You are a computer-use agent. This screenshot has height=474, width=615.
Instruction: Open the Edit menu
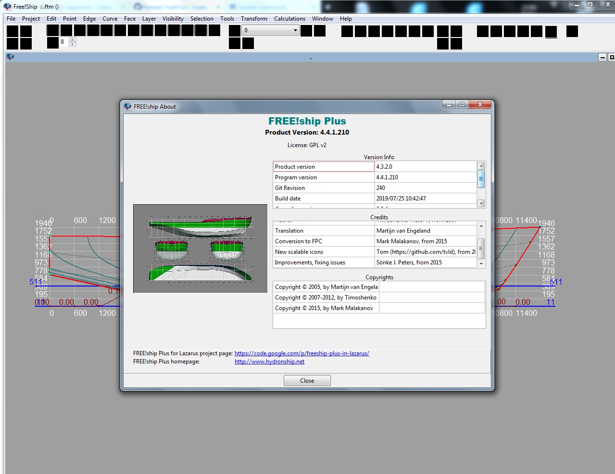pos(51,19)
